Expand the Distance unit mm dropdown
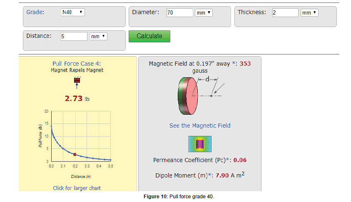The height and width of the screenshot is (202, 351). pyautogui.click(x=98, y=37)
